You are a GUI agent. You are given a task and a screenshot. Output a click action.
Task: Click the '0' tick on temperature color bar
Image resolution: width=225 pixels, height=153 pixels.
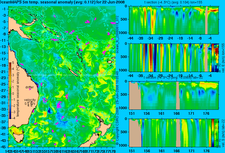click(x=13, y=94)
